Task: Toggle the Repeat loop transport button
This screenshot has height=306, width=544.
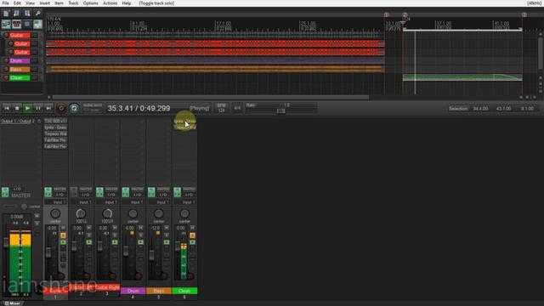Action: click(74, 108)
